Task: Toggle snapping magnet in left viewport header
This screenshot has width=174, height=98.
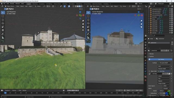Action: coord(48,6)
